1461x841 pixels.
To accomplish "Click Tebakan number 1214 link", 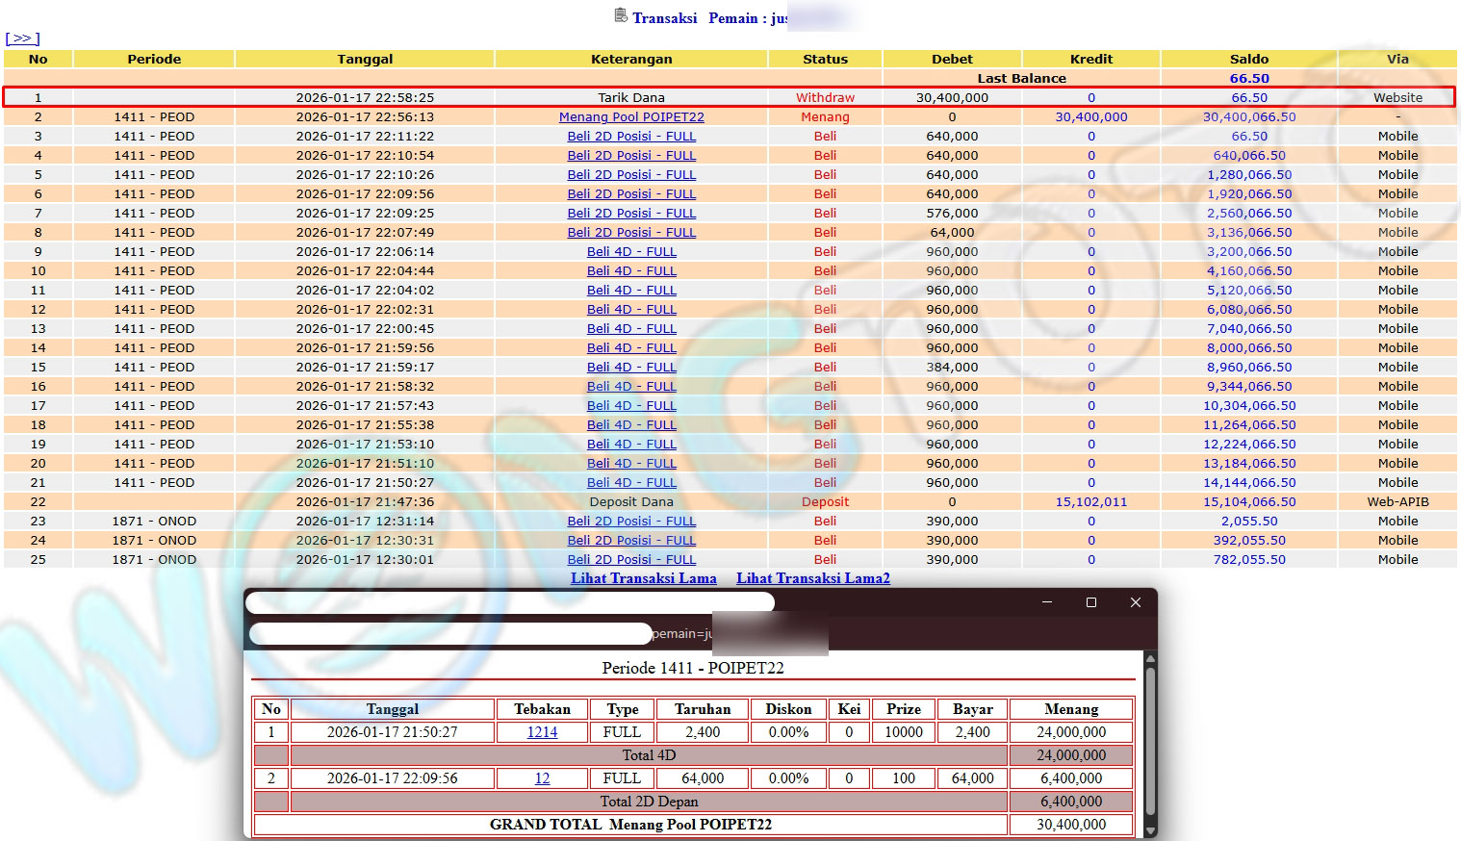I will tap(542, 732).
